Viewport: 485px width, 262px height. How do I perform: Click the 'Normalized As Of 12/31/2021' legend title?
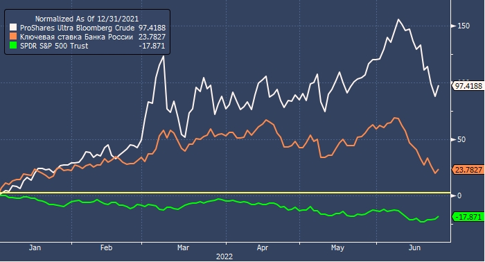[x=87, y=19]
